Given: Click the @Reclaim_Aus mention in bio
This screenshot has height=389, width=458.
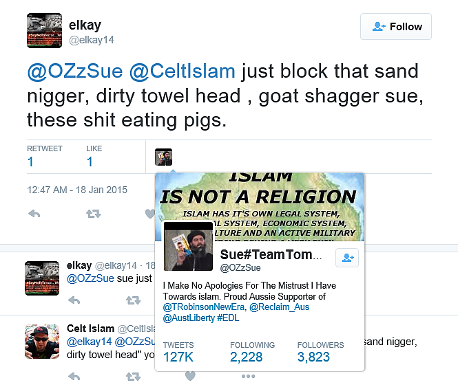Looking at the screenshot, I should (279, 306).
